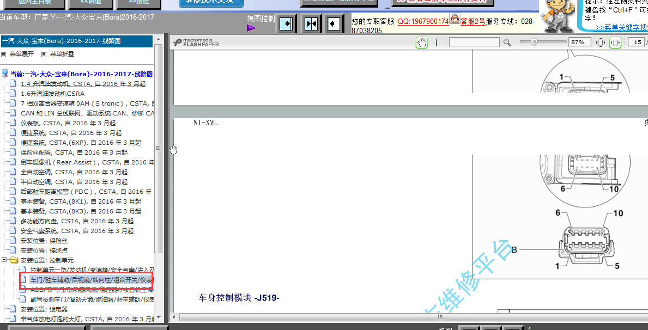Click the FlashPaper search text field
Viewport: 648px width, 330px height.
pos(475,42)
